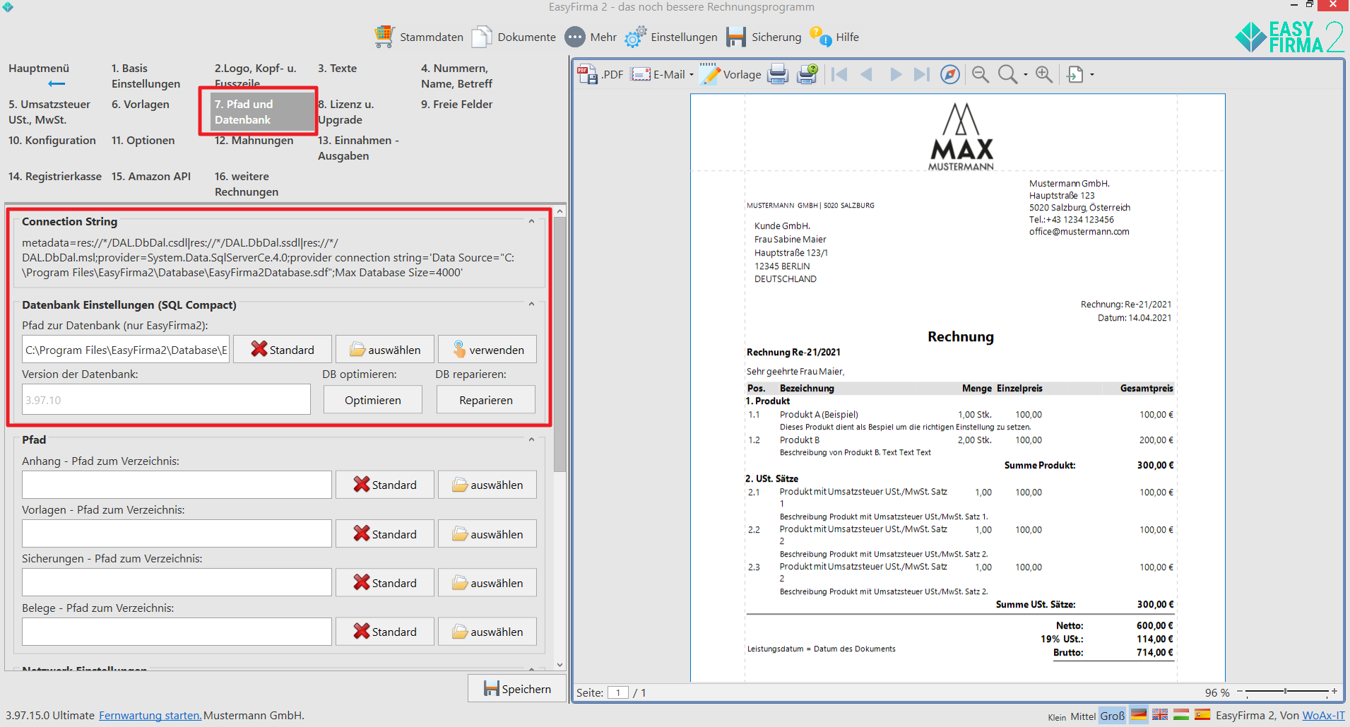Screen dimensions: 1350x727
Task: Print the document with the printer icon
Action: (x=778, y=74)
